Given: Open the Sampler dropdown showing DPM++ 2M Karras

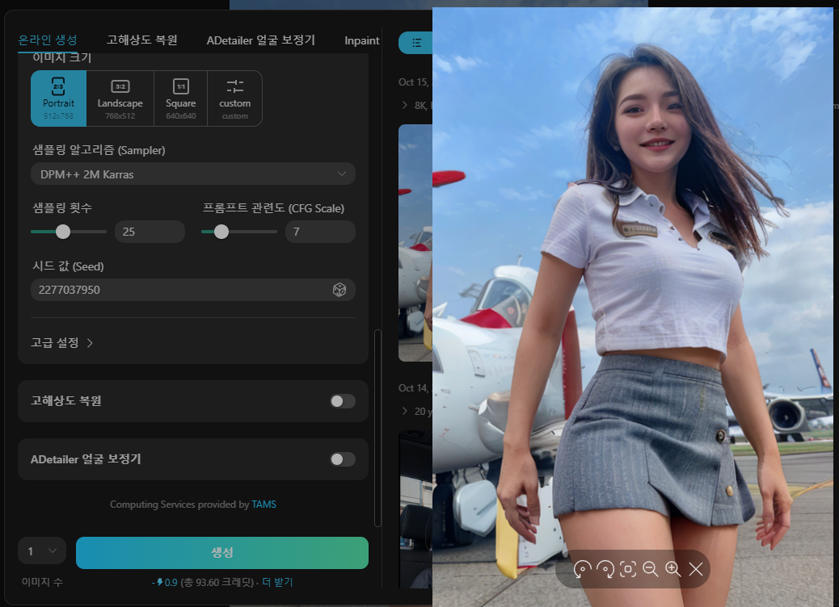Looking at the screenshot, I should pyautogui.click(x=192, y=174).
